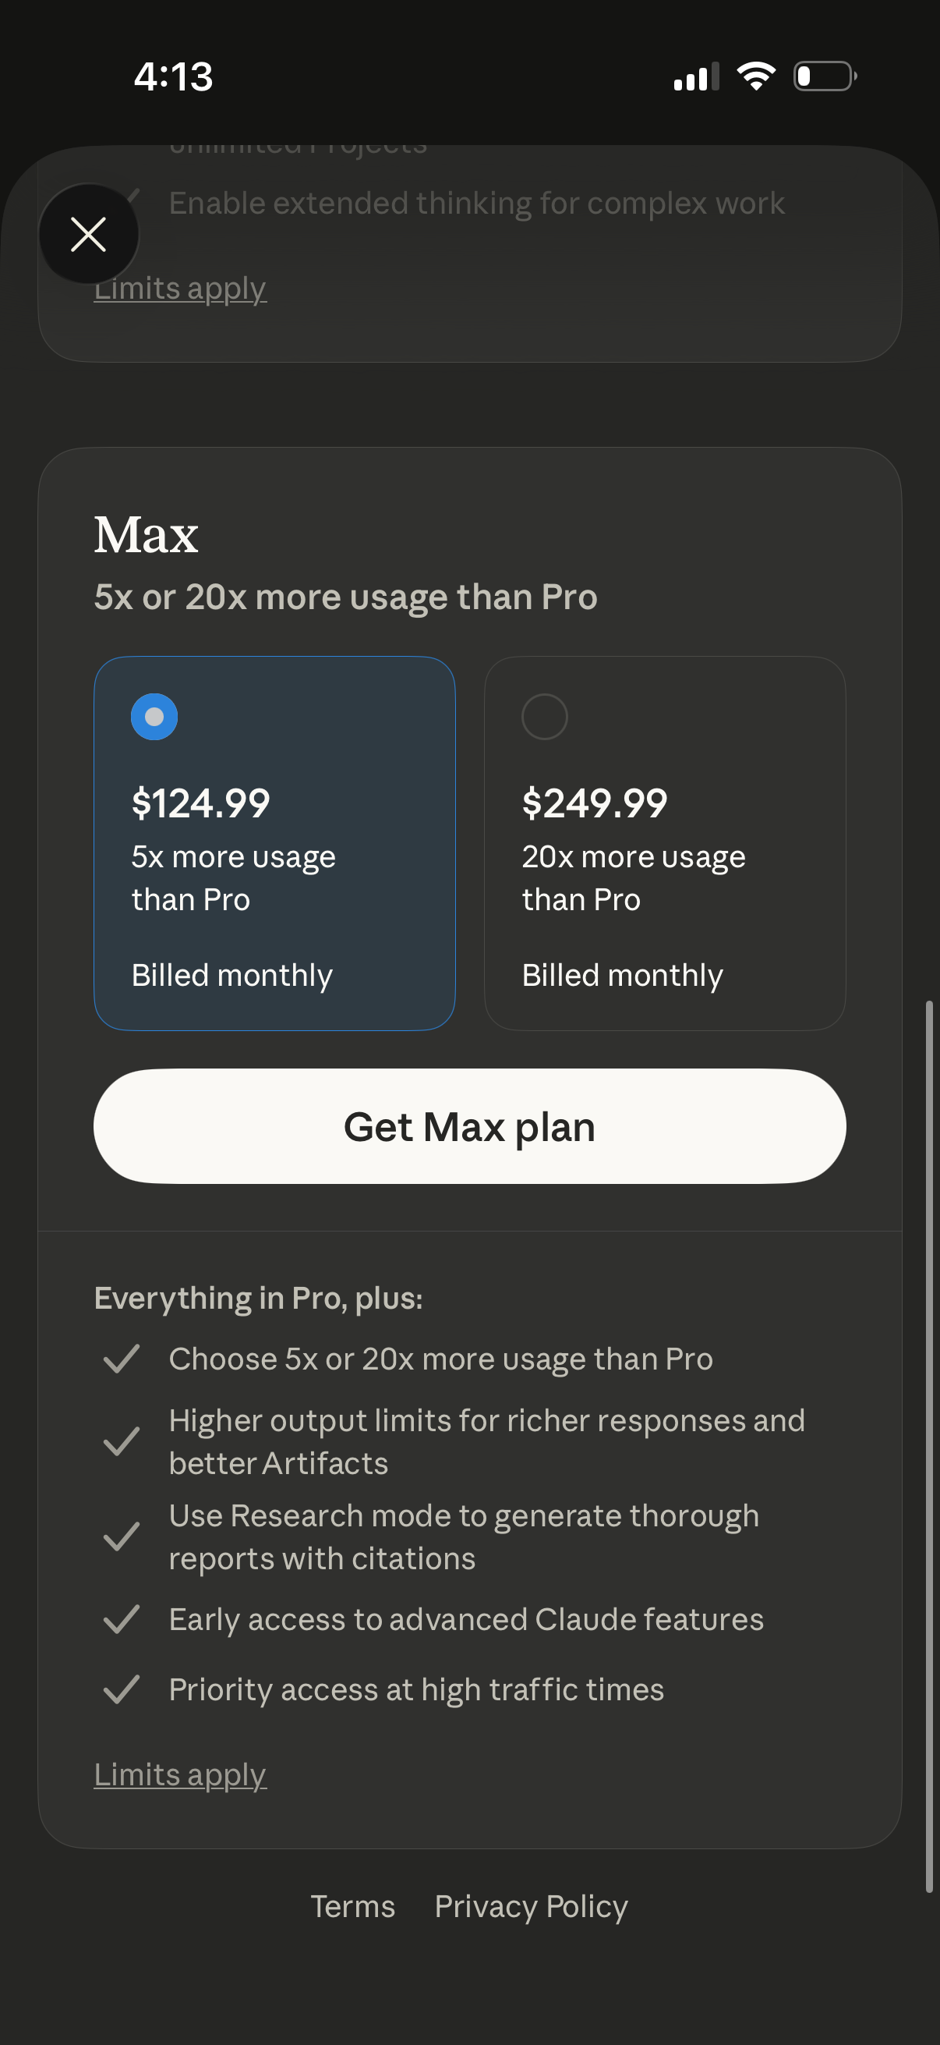Tap checkmark beside Higher output limits
Viewport: 940px width, 2045px height.
point(122,1441)
